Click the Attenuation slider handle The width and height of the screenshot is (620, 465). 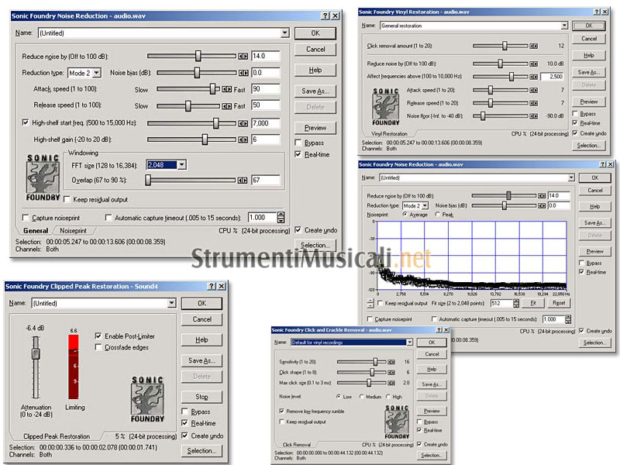(34, 353)
